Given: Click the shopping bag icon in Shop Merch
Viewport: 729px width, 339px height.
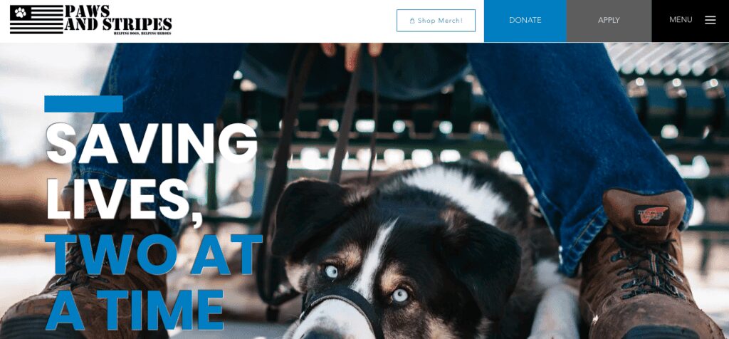Looking at the screenshot, I should tap(412, 21).
